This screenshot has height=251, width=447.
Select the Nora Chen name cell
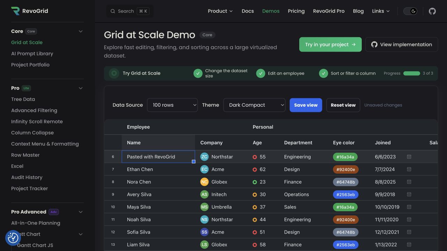(158, 182)
